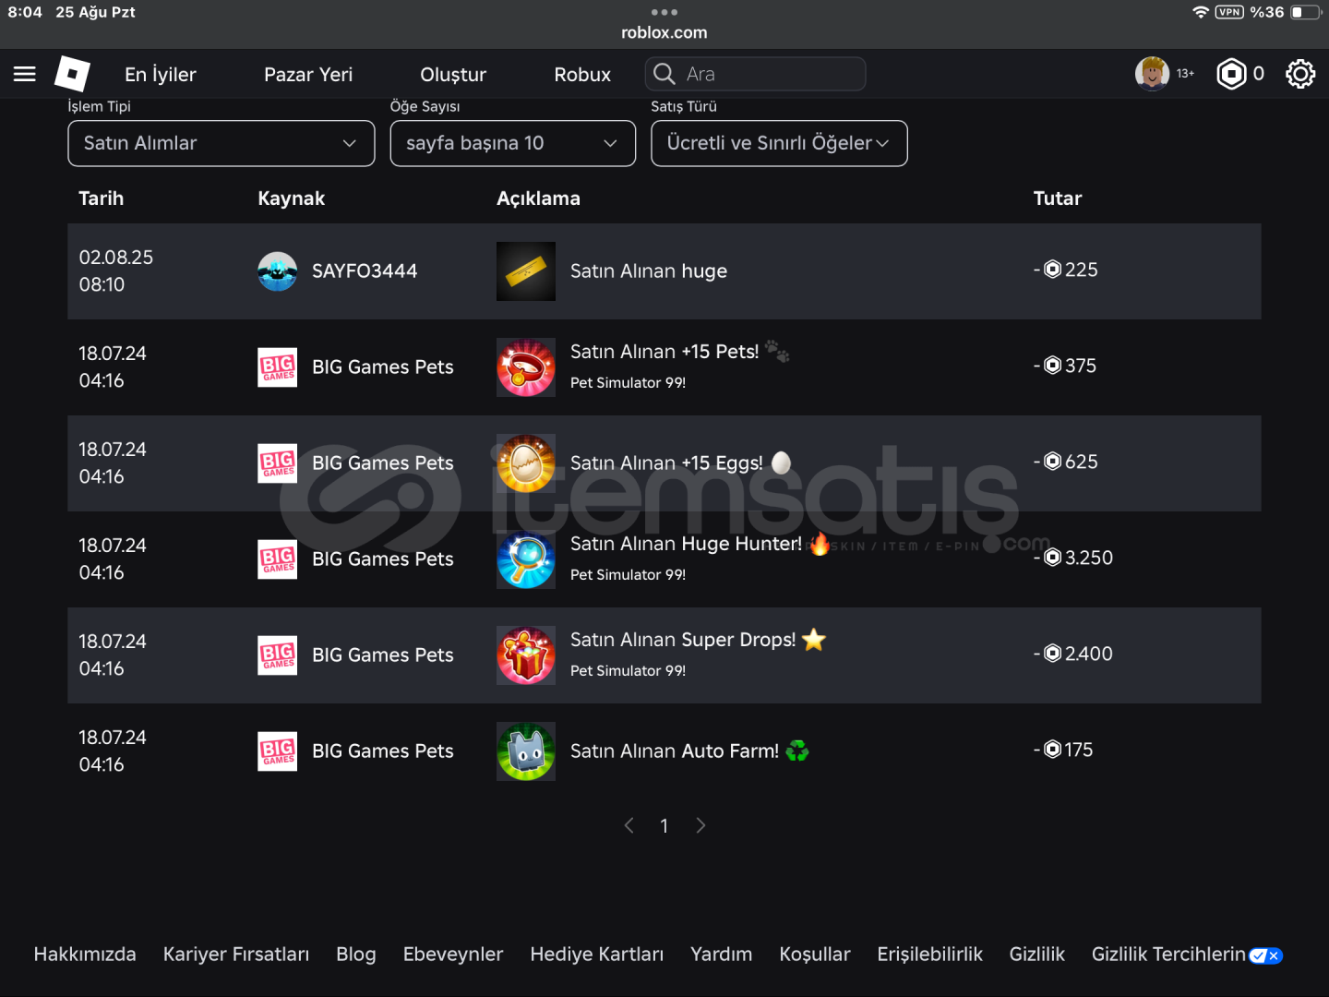
Task: Go to the previous page arrow
Action: pos(629,825)
